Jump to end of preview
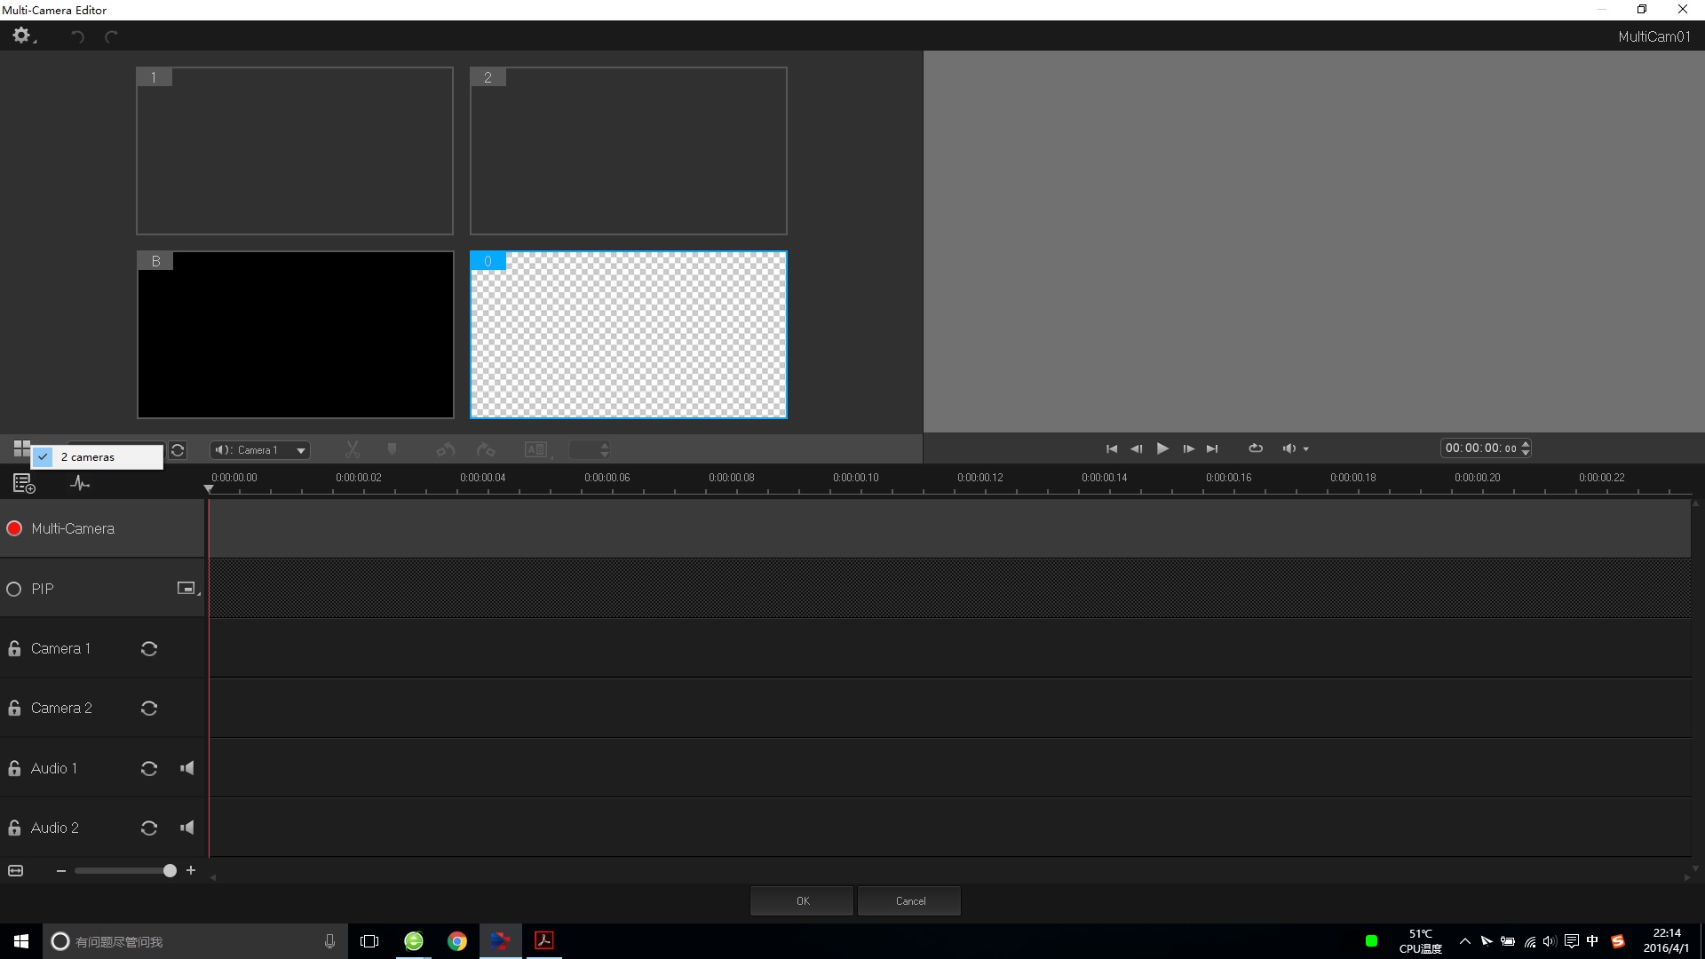The height and width of the screenshot is (959, 1705). pos(1212,448)
